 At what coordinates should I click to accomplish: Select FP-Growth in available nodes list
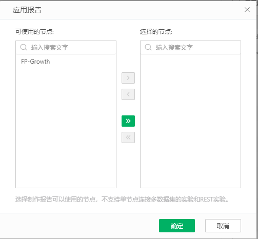(66, 62)
